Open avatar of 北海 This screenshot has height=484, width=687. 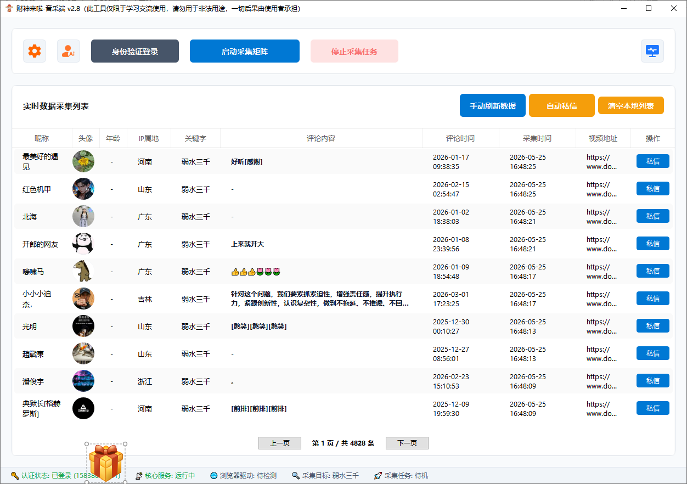click(x=83, y=216)
